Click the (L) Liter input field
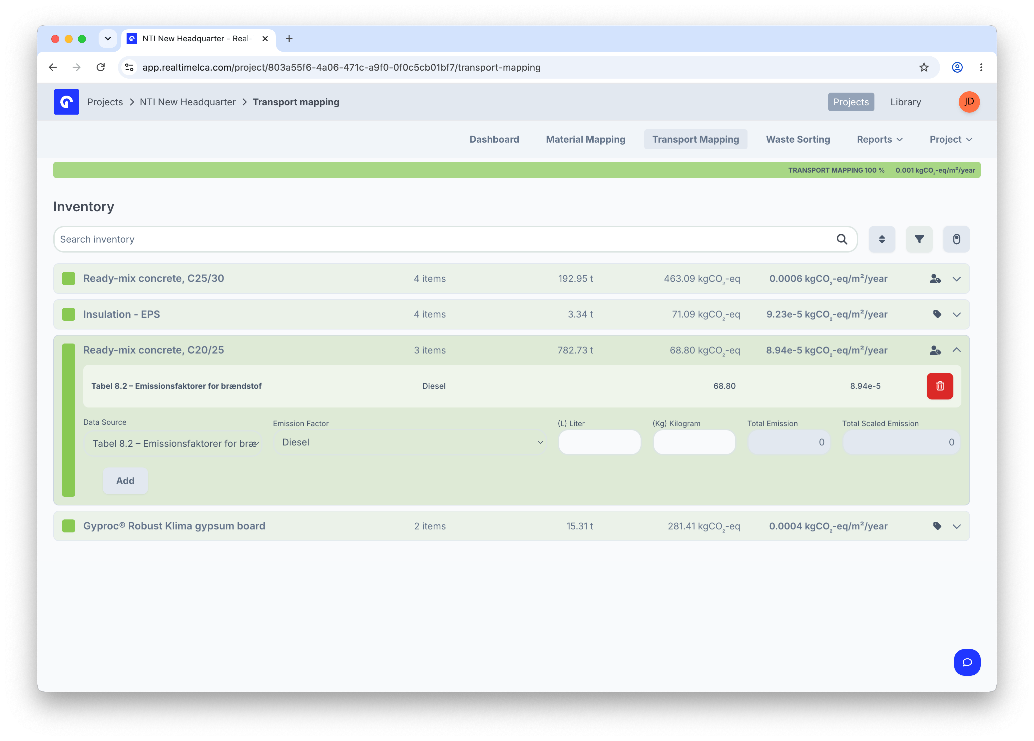Image resolution: width=1034 pixels, height=741 pixels. [x=600, y=442]
